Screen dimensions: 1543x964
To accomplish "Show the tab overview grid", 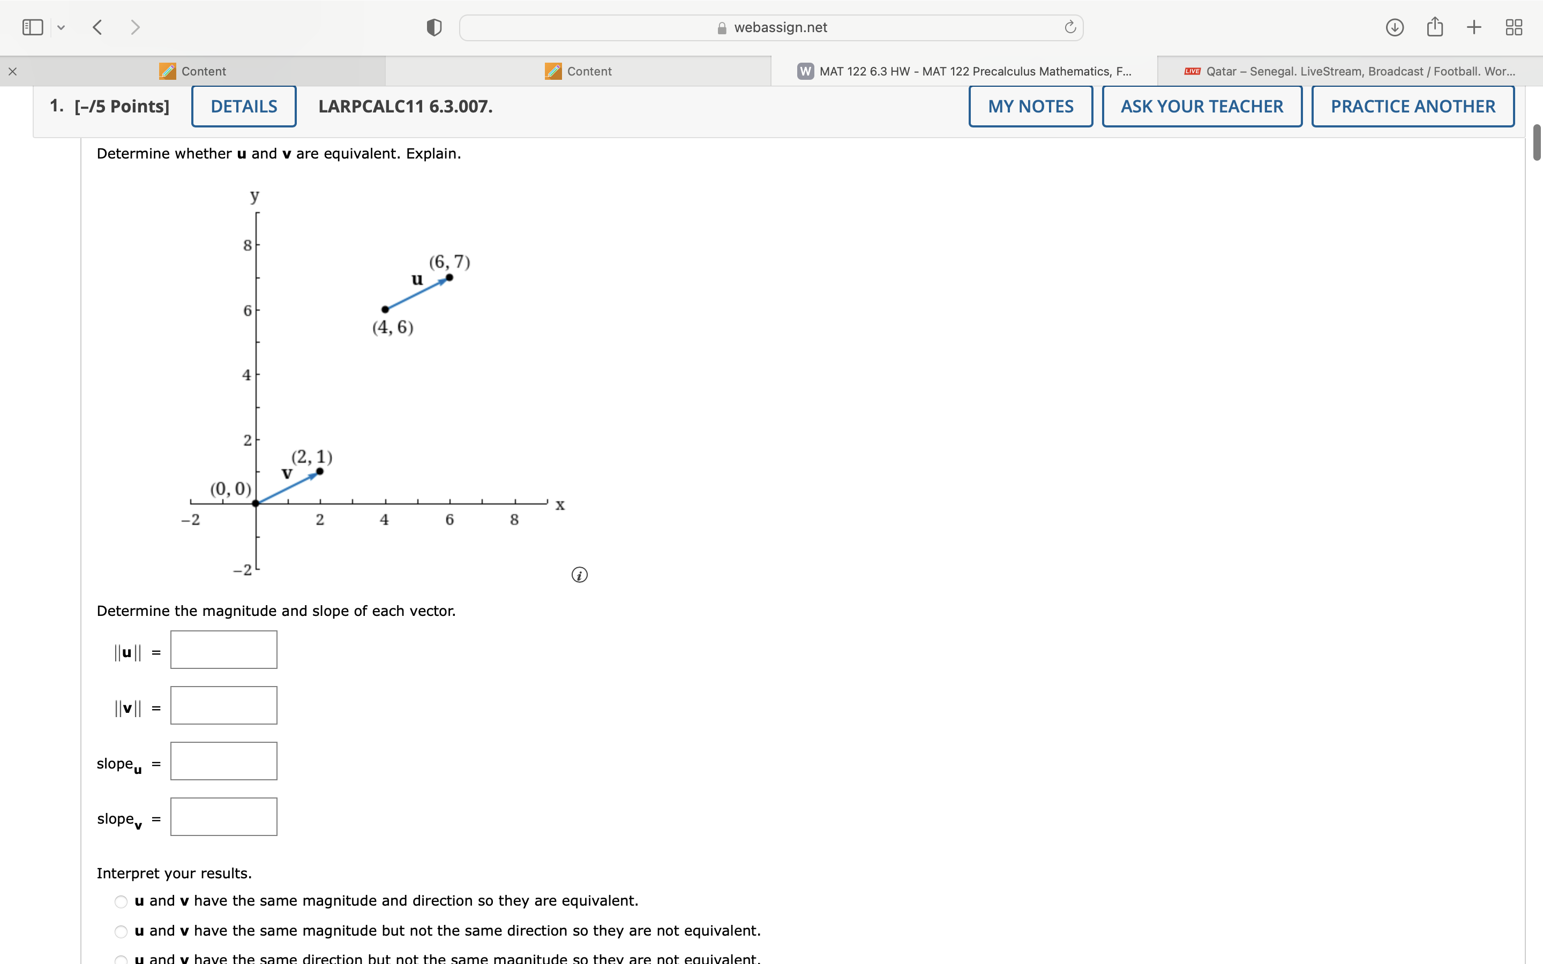I will pyautogui.click(x=1513, y=27).
